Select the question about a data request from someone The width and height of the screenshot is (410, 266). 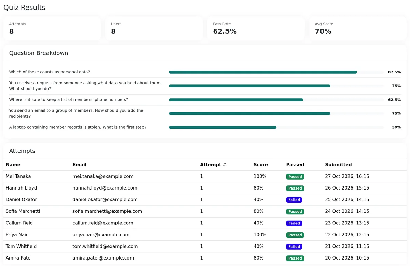tap(85, 86)
